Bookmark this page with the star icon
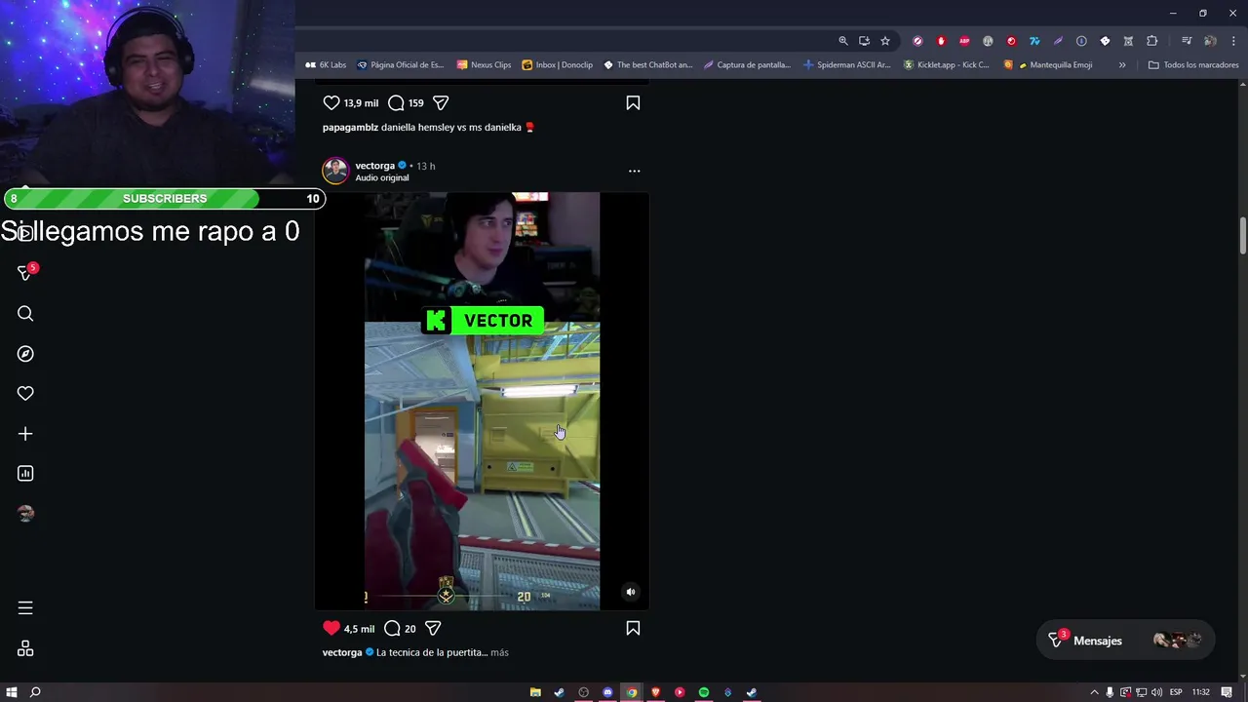1248x702 pixels. [x=885, y=41]
